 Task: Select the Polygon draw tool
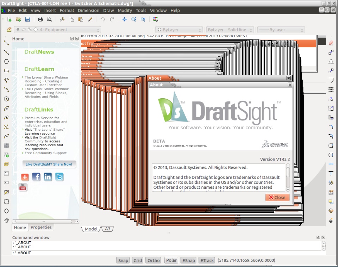tap(6, 61)
